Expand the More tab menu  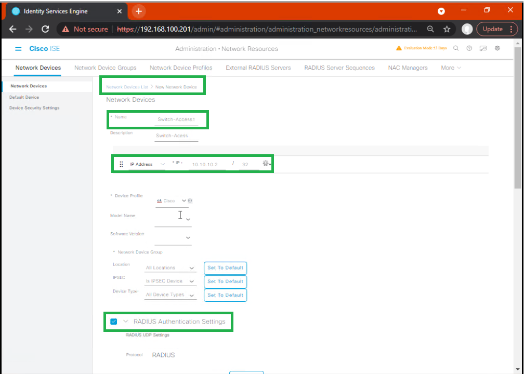451,68
